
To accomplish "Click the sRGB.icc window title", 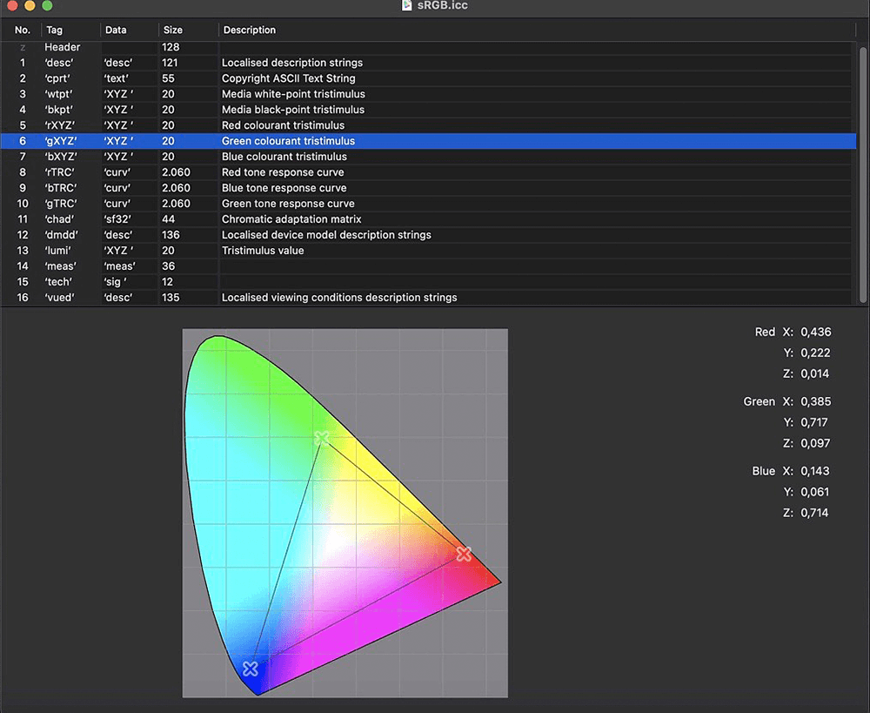I will 442,5.
